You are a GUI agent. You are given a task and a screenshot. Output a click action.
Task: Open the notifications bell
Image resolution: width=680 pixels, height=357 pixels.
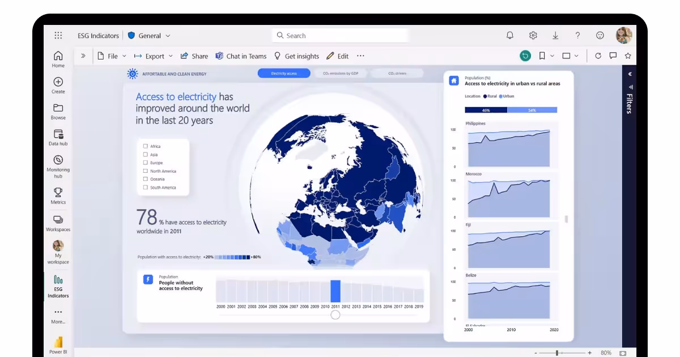[510, 35]
